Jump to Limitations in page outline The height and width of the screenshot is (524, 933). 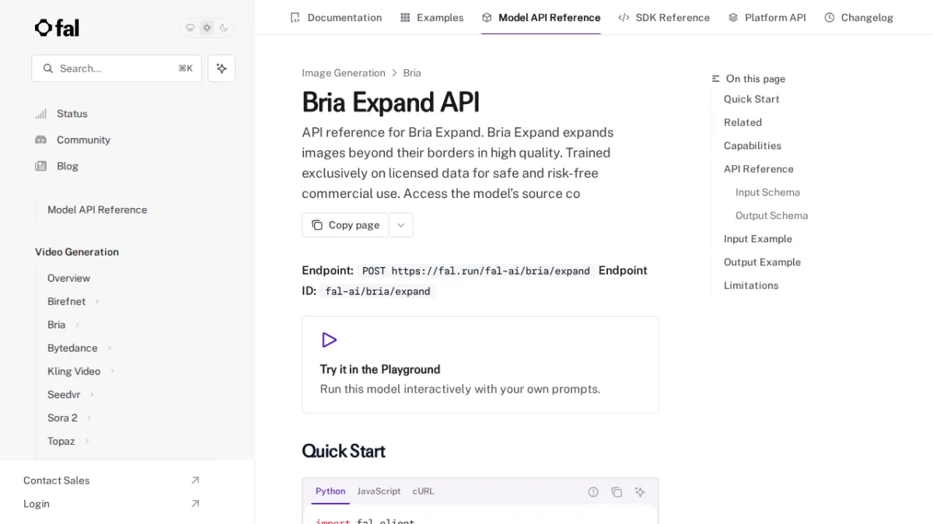pyautogui.click(x=751, y=286)
